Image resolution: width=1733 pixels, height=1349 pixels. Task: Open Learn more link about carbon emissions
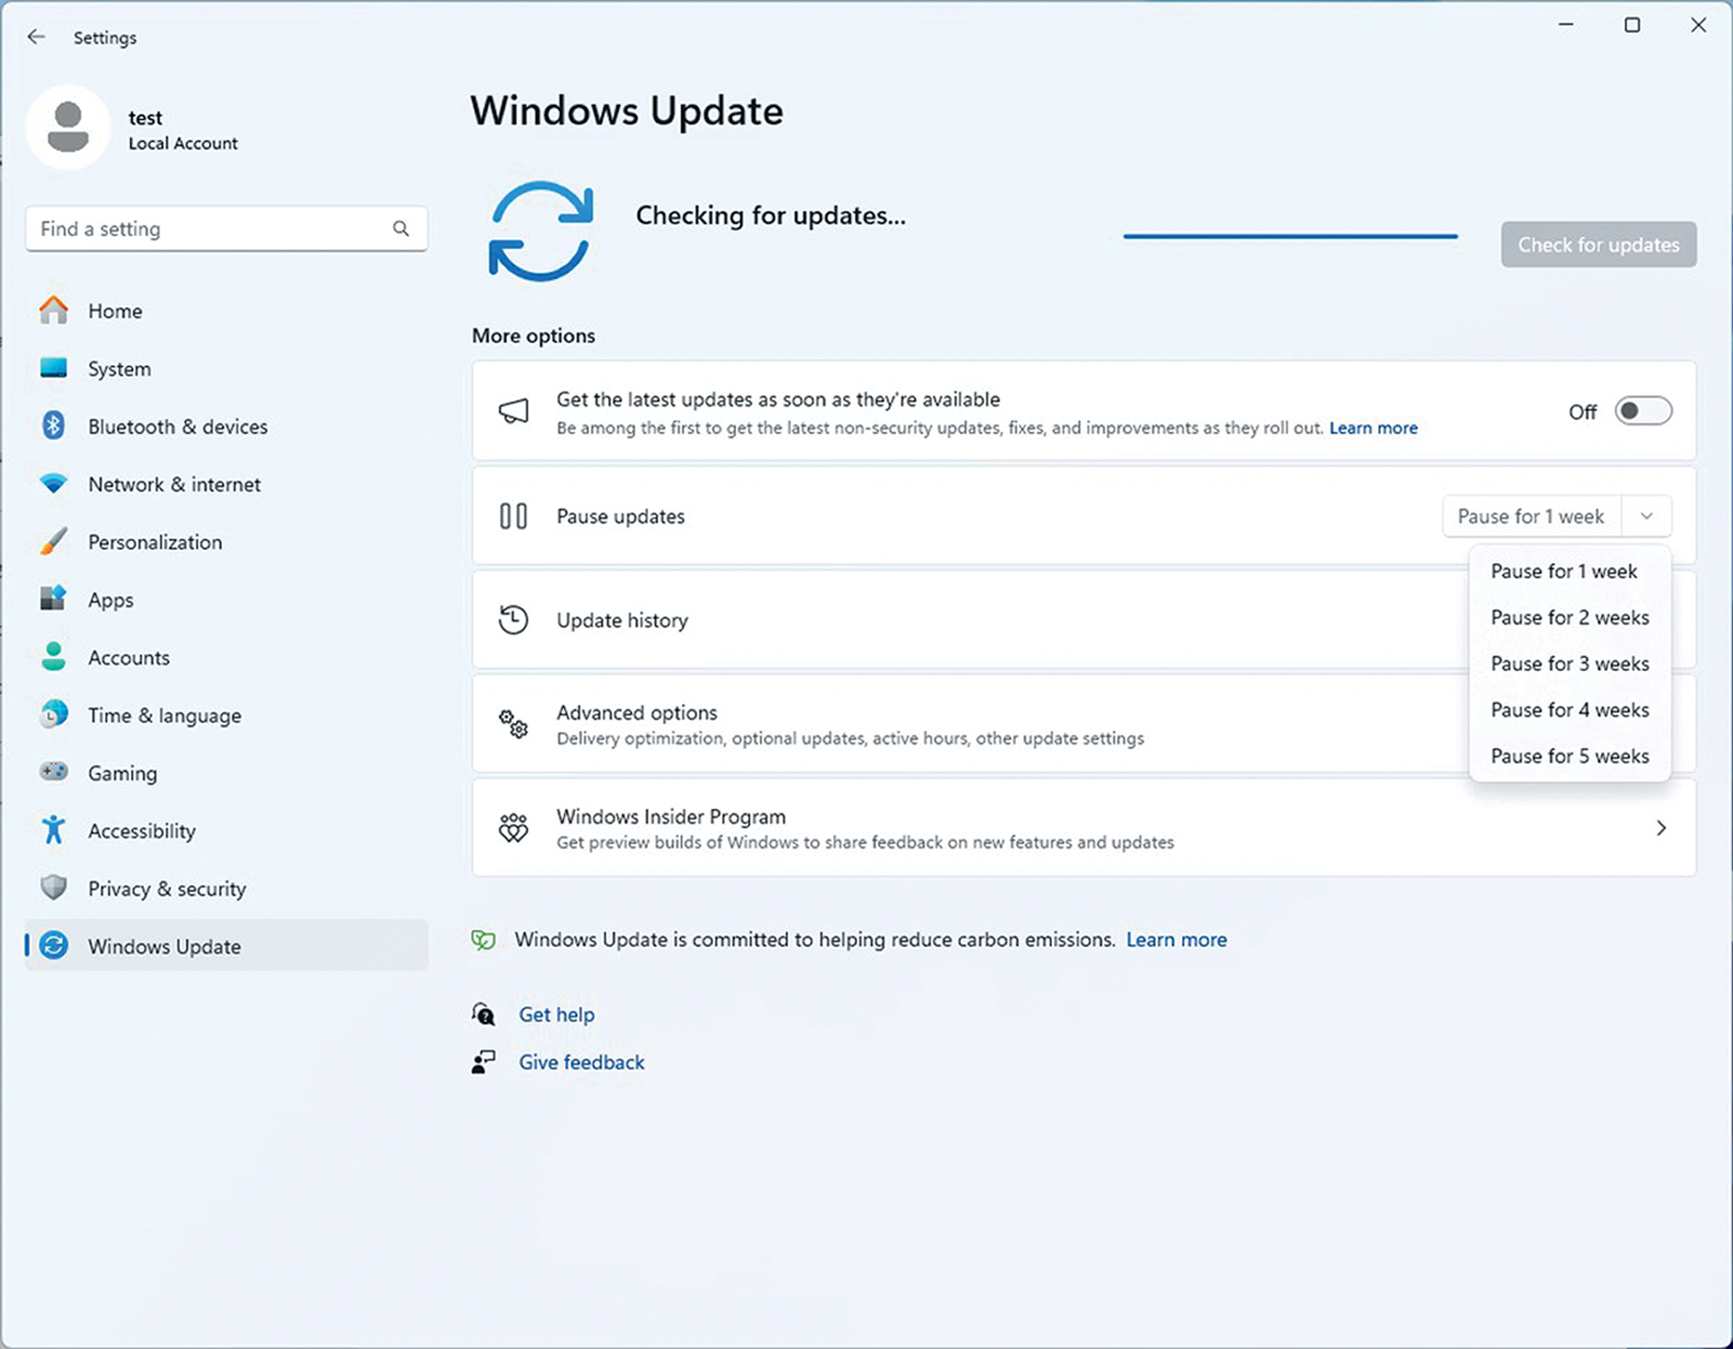[1177, 940]
